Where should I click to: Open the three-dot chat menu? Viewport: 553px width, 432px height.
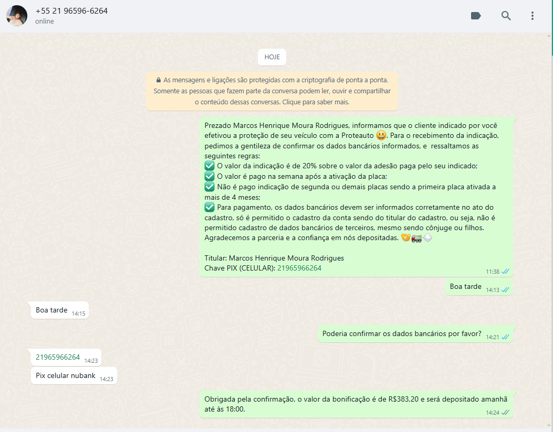pos(532,16)
